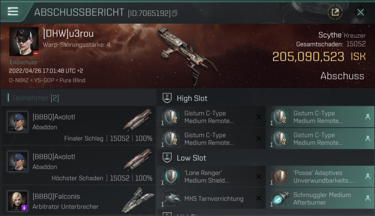Click the MK5 Tarnvorrichtung module icon
Viewport: 375px width, 216px height.
[x=170, y=198]
